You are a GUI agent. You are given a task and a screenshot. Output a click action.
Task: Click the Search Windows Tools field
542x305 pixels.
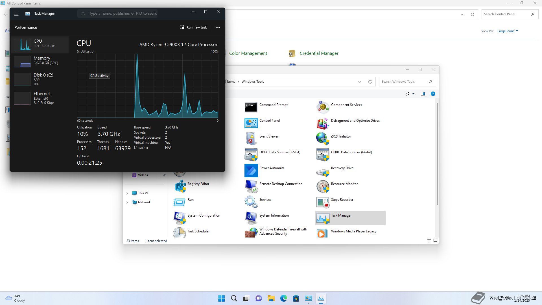coord(407,82)
